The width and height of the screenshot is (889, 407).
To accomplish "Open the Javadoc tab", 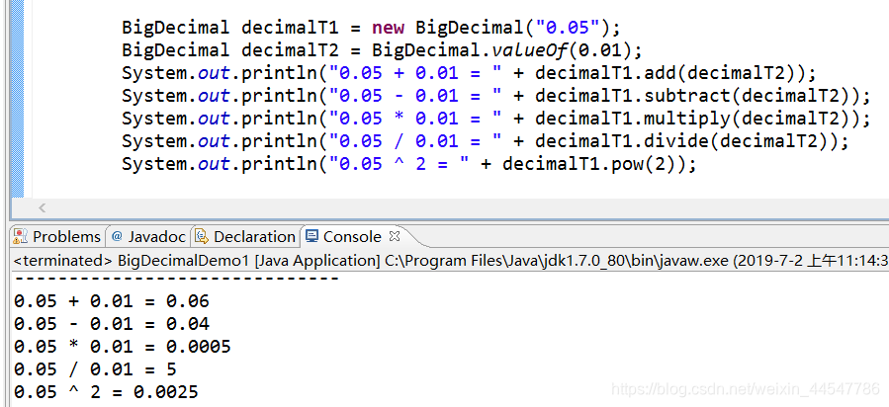I will tap(148, 237).
